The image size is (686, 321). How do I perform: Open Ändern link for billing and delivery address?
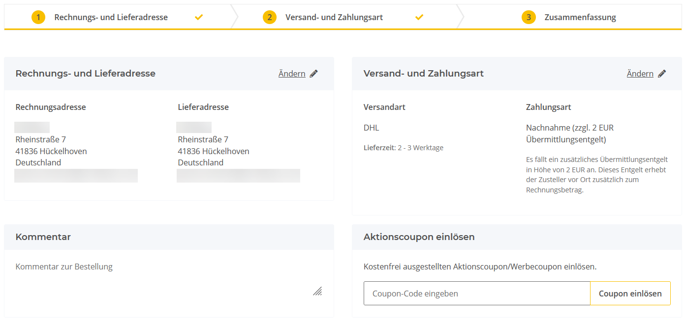point(292,74)
